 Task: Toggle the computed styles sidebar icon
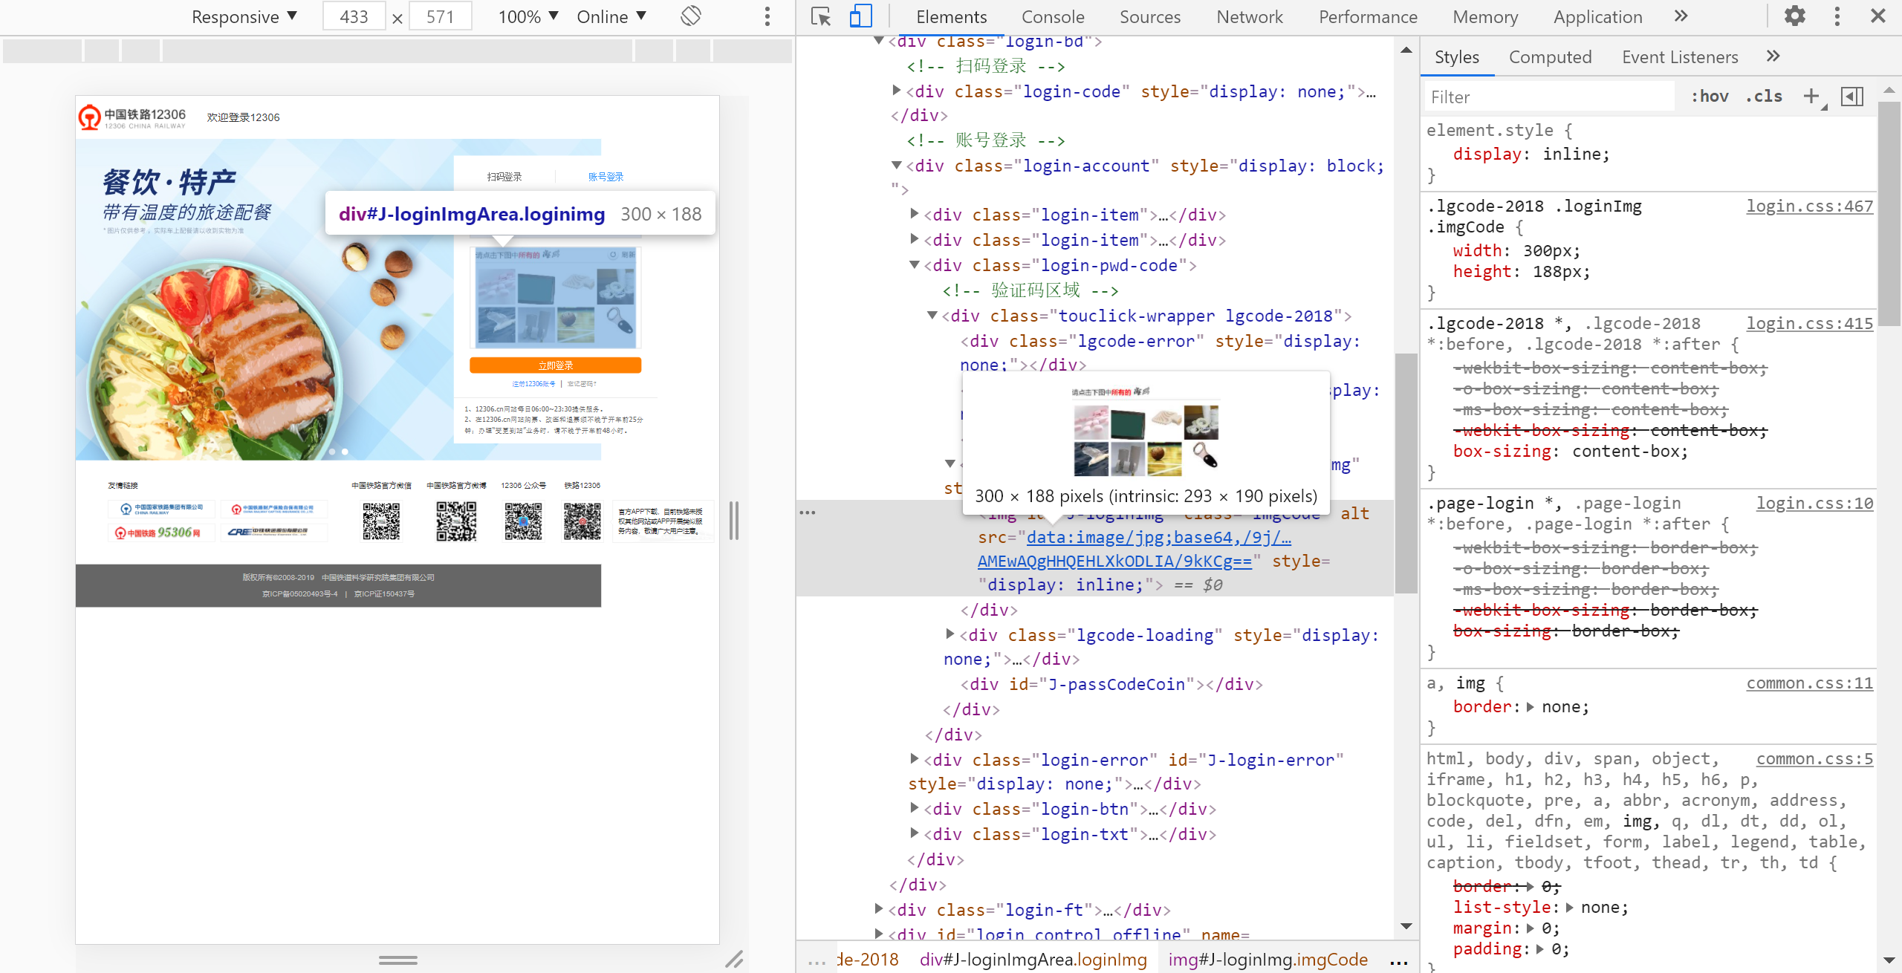click(1851, 96)
